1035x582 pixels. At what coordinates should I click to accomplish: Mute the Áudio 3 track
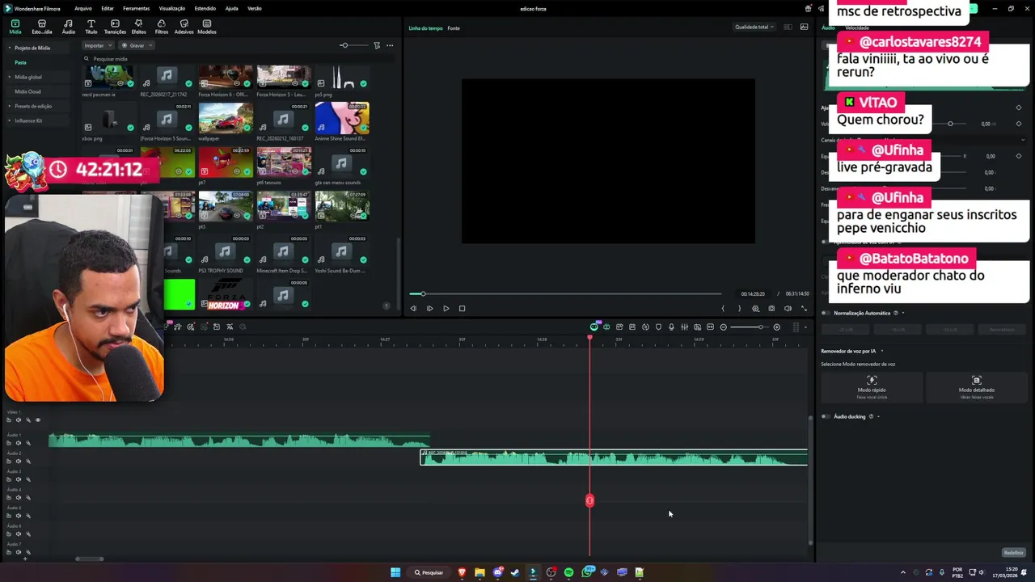[x=19, y=479]
